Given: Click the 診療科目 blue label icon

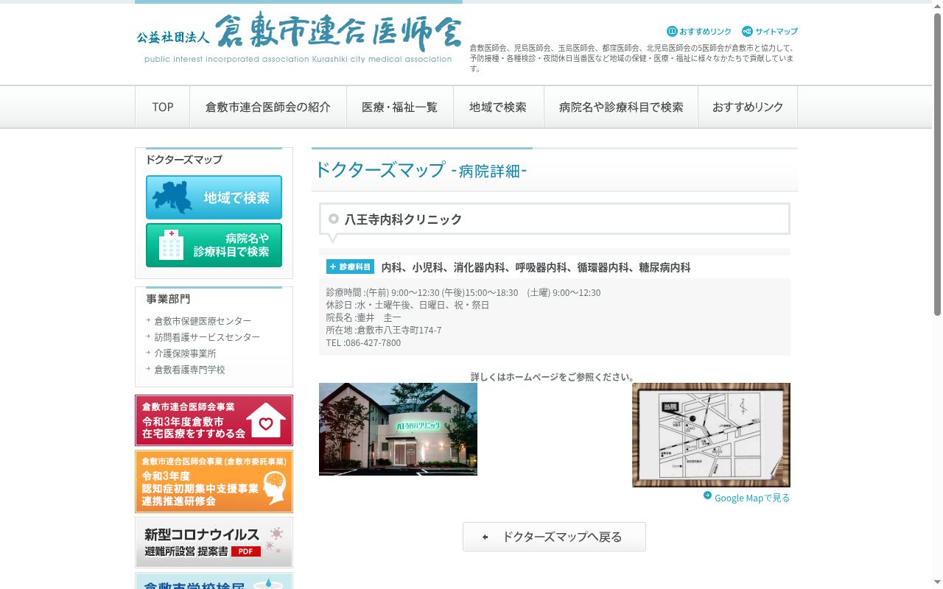Looking at the screenshot, I should pyautogui.click(x=350, y=267).
